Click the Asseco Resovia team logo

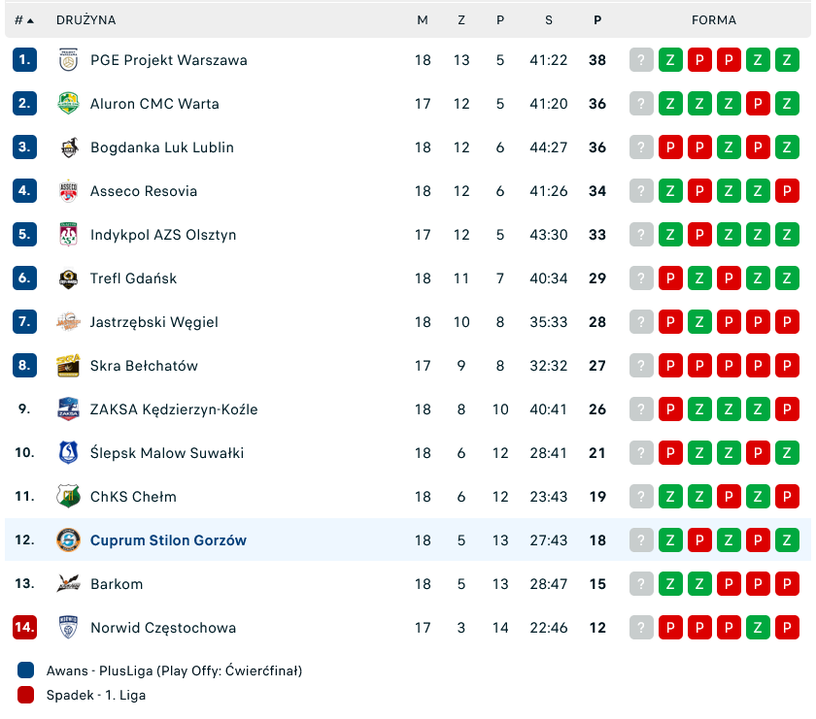[68, 191]
